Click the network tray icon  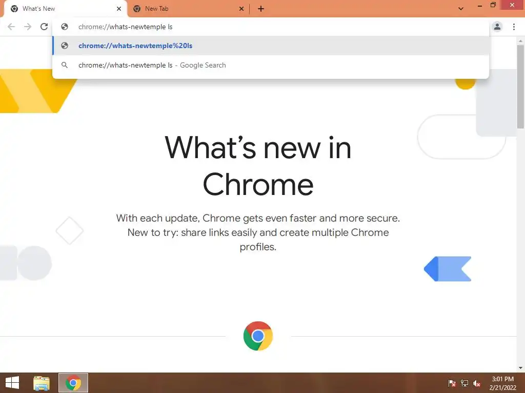[x=465, y=383]
